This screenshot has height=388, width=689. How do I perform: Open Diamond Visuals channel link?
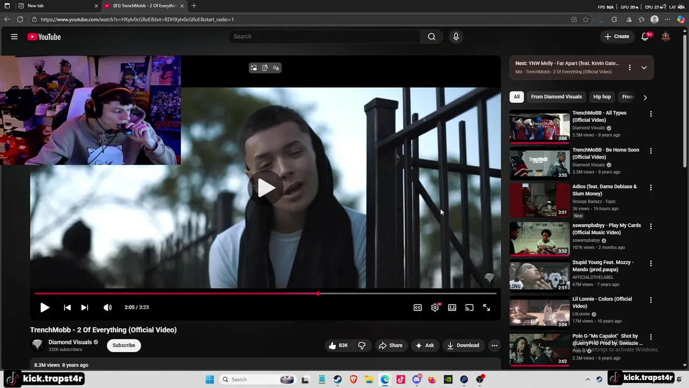(70, 342)
